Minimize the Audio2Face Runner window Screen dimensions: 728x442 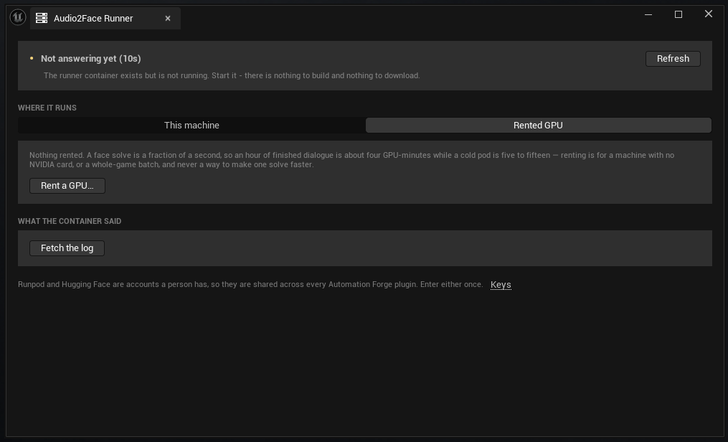pyautogui.click(x=648, y=14)
